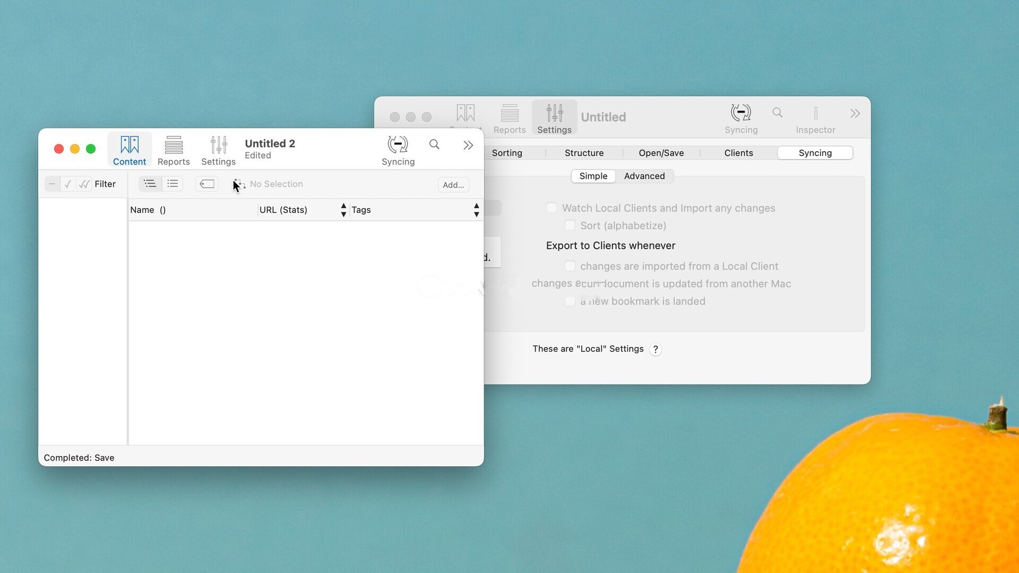The width and height of the screenshot is (1019, 573).
Task: Click the tag button in the content toolbar
Action: 207,184
